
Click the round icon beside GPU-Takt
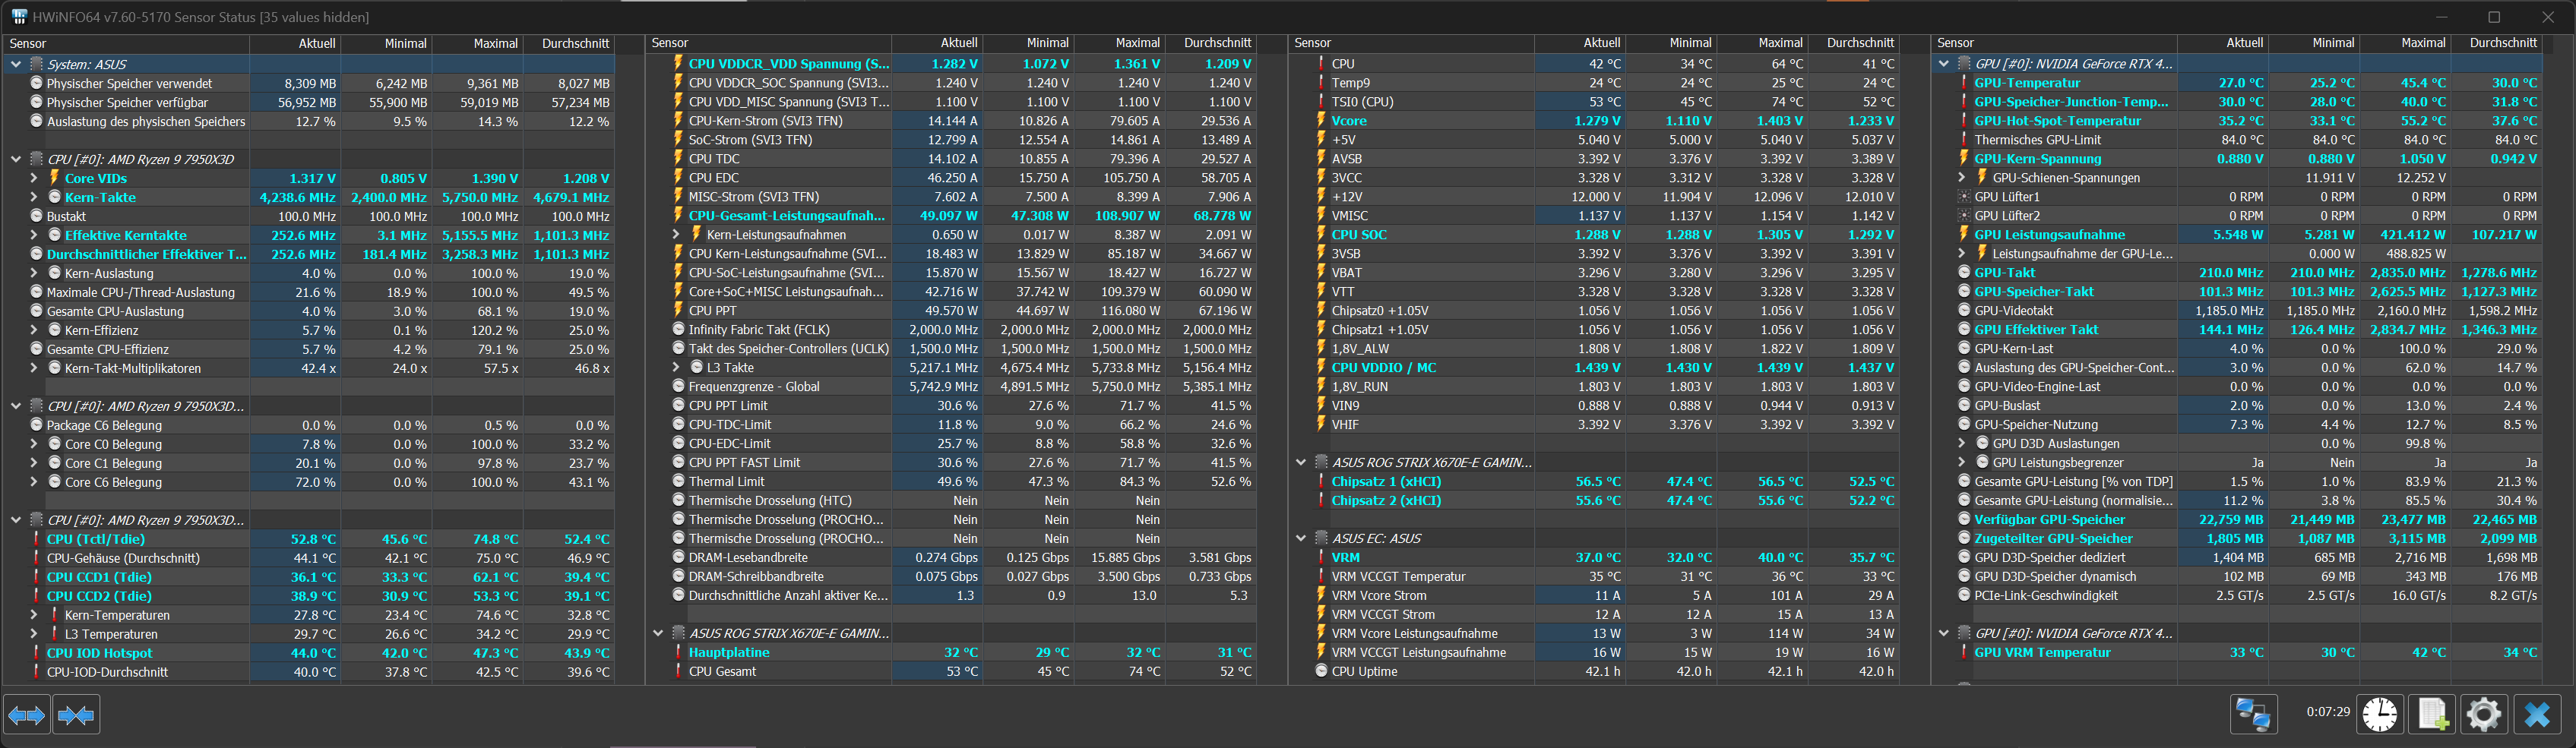coord(1964,273)
